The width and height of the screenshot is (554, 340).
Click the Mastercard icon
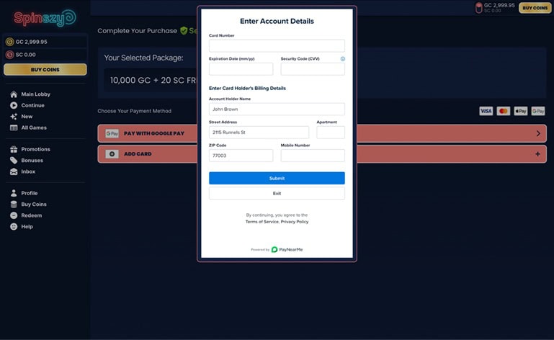pos(504,111)
